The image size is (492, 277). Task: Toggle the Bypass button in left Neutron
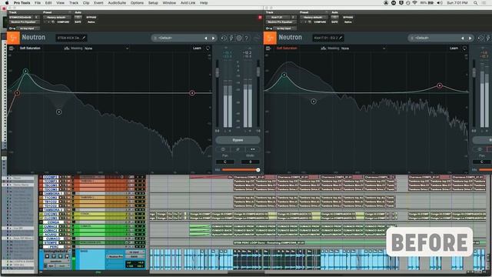click(x=238, y=140)
